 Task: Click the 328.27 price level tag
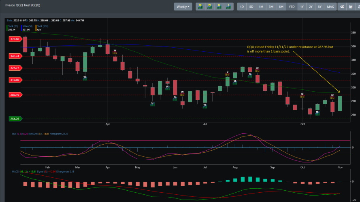click(15, 68)
